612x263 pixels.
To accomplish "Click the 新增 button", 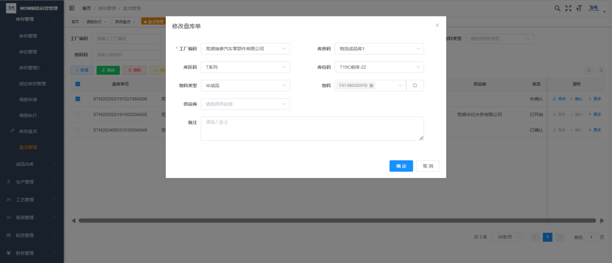I will (82, 70).
